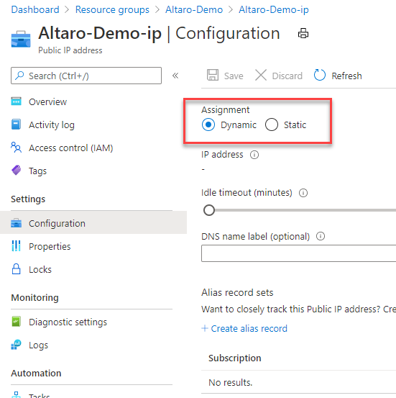The width and height of the screenshot is (396, 398).
Task: Collapse the sidebar with double-chevron icon
Action: click(x=175, y=76)
